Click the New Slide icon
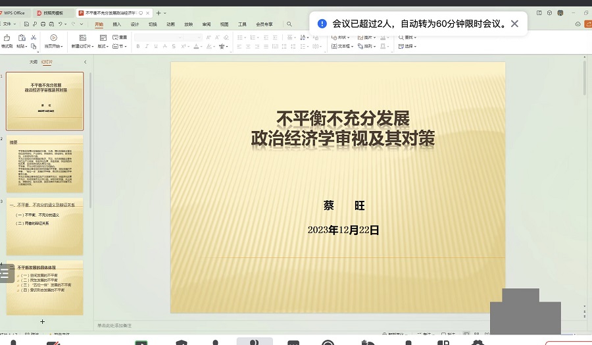The width and height of the screenshot is (592, 345). (83, 38)
